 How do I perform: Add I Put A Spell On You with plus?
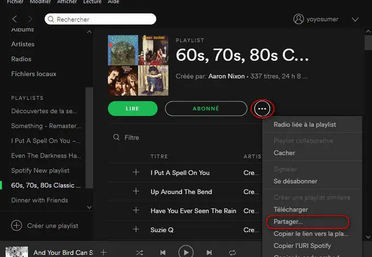(136, 172)
